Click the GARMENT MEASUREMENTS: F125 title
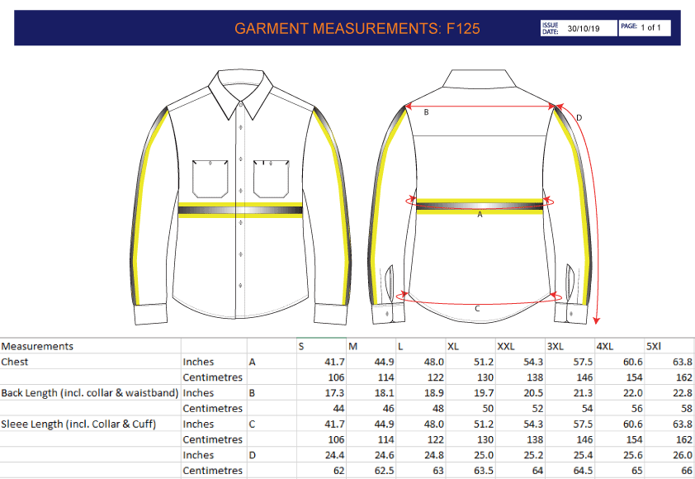Image resolution: width=695 pixels, height=479 pixels. 357,28
